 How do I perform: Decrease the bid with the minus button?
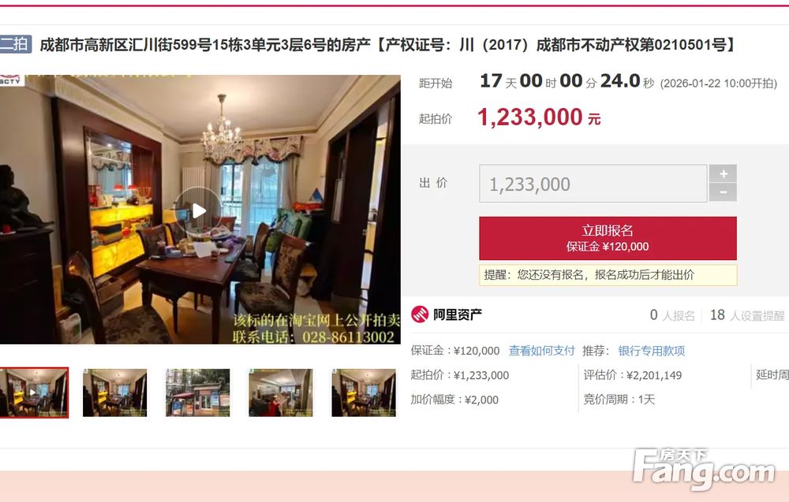[x=723, y=192]
